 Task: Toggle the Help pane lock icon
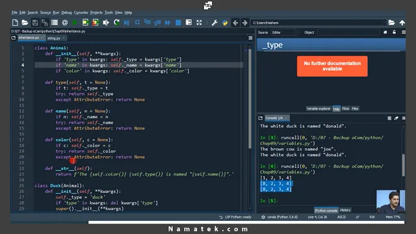click(x=395, y=32)
